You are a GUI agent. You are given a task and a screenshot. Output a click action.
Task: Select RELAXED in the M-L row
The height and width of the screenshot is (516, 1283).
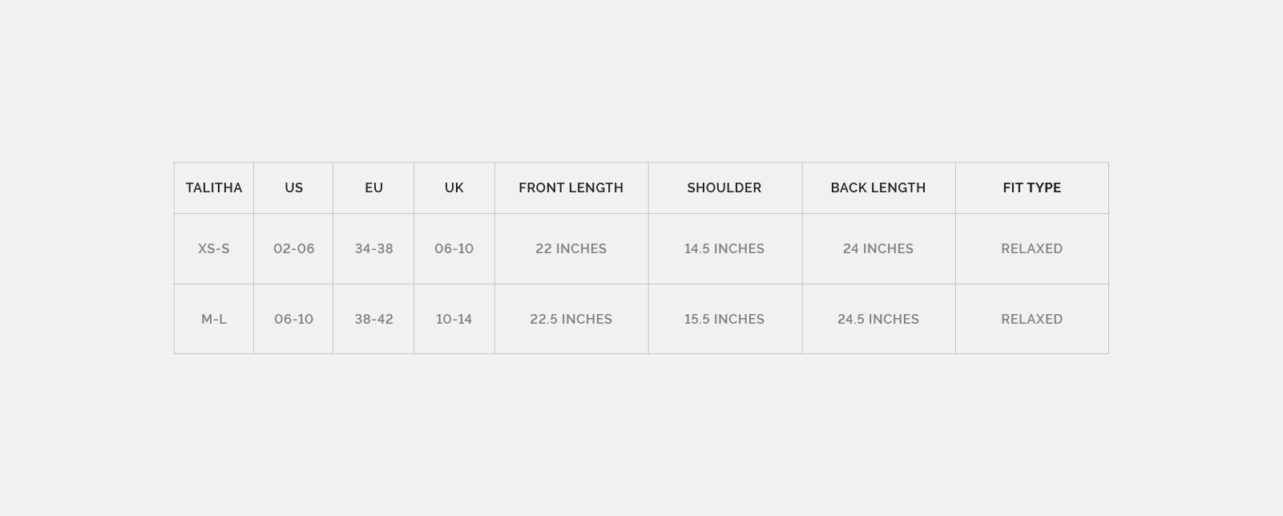coord(1032,320)
